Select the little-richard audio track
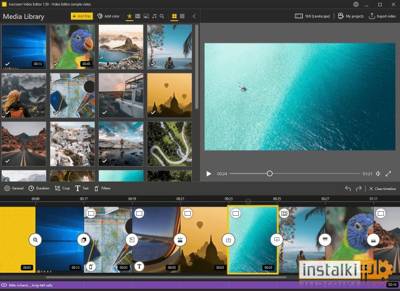 coord(200,285)
